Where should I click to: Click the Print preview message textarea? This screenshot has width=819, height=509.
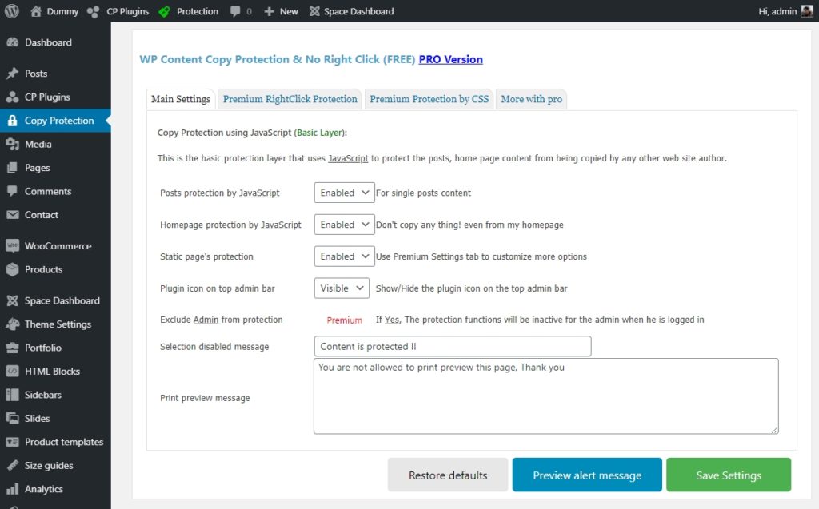[x=545, y=396]
